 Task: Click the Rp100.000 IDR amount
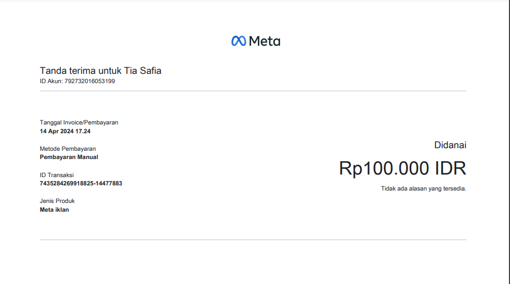(x=403, y=168)
